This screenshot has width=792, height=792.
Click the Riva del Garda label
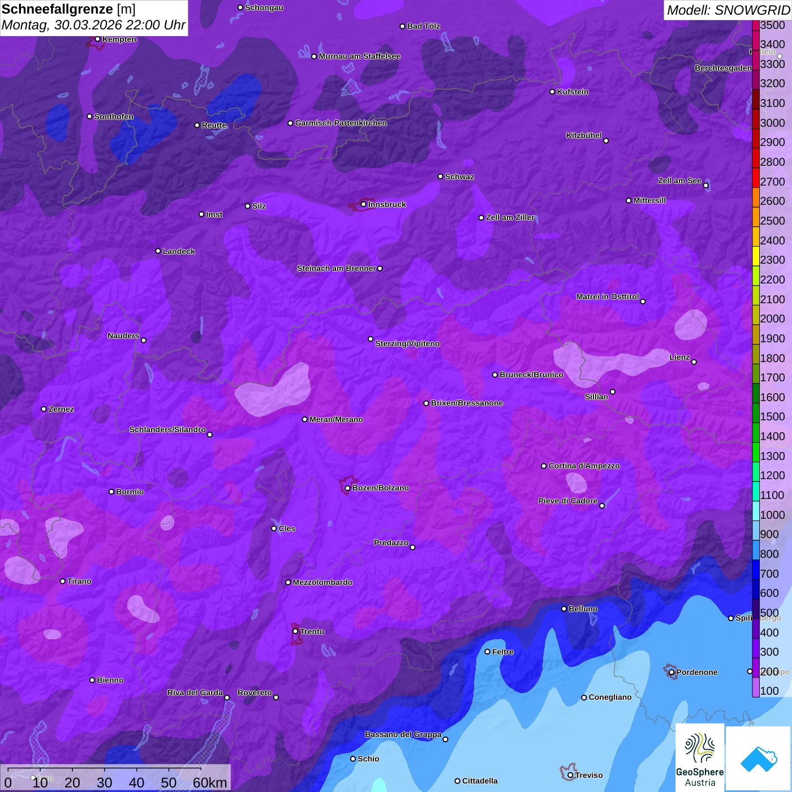coord(195,692)
